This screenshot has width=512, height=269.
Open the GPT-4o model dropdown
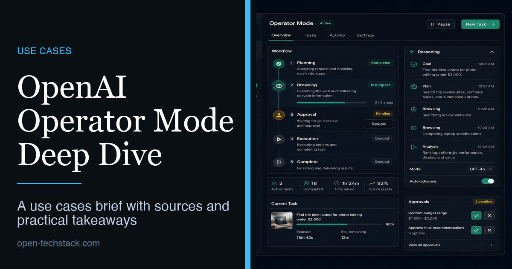(480, 169)
